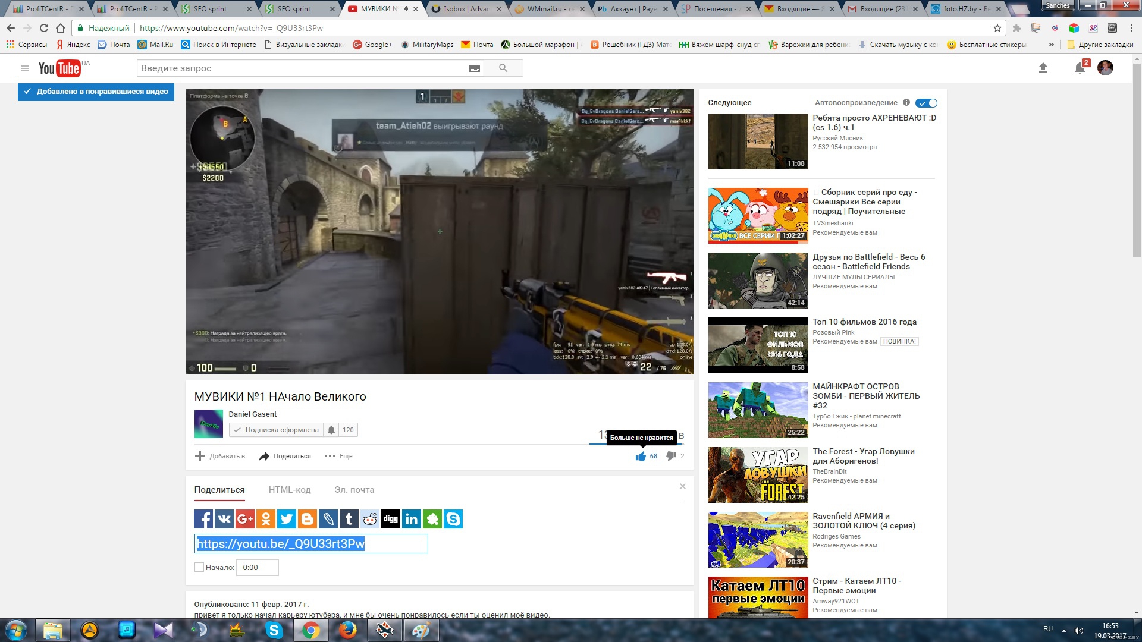Click the YouTube upload video arrow

(1043, 68)
